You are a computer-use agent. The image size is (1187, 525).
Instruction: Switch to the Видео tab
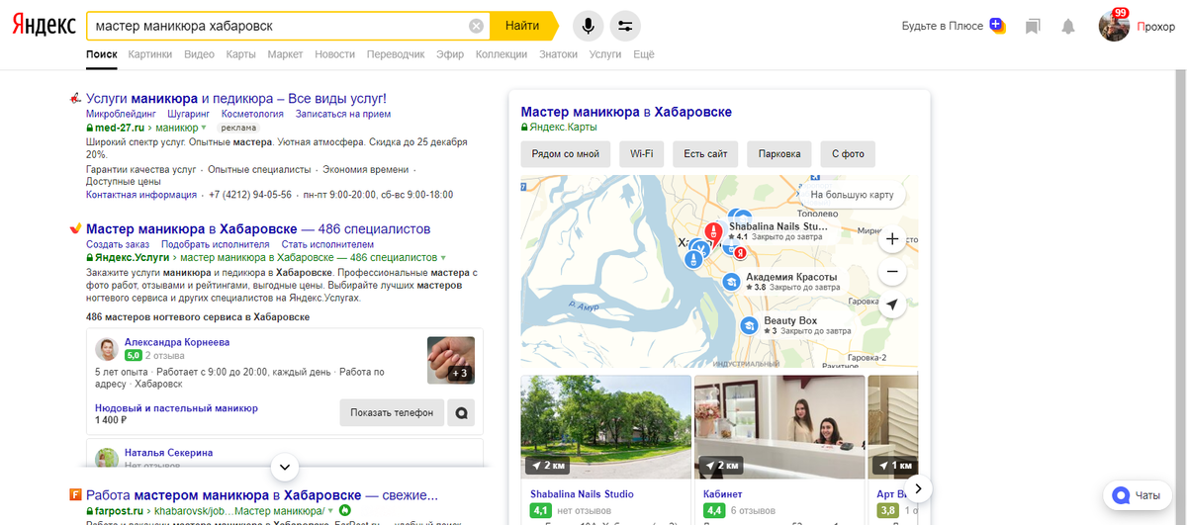pos(199,54)
